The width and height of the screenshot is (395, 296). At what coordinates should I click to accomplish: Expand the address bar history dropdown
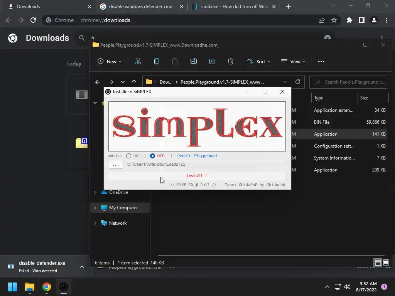pyautogui.click(x=285, y=82)
